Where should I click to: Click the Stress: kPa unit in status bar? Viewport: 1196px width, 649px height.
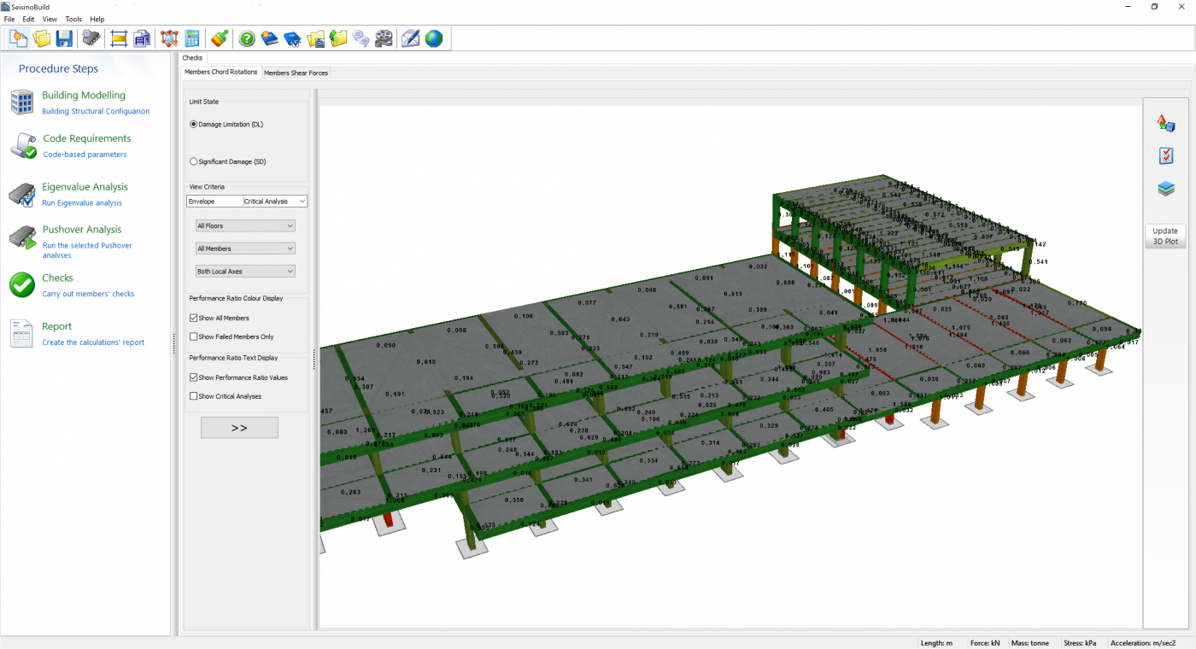point(1080,643)
